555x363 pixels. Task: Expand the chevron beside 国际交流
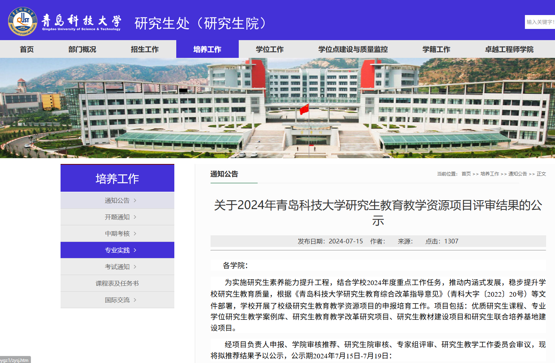(135, 300)
